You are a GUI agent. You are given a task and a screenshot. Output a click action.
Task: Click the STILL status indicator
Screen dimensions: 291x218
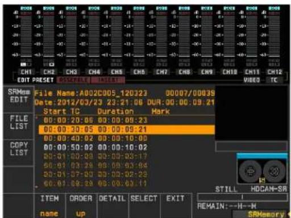pos(226,189)
